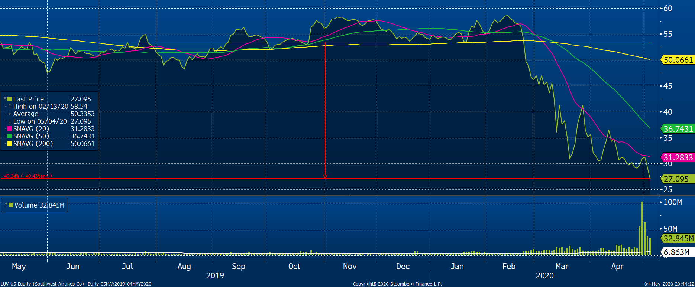
Task: Click the 25 price axis label
Action: pyautogui.click(x=668, y=189)
